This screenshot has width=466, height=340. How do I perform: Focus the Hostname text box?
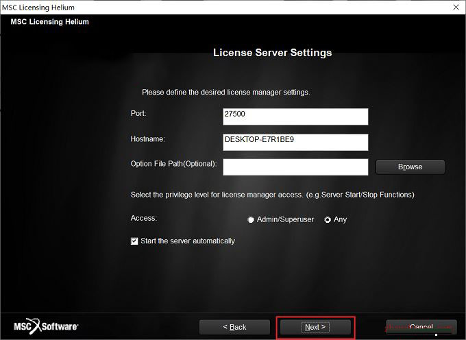tap(295, 141)
